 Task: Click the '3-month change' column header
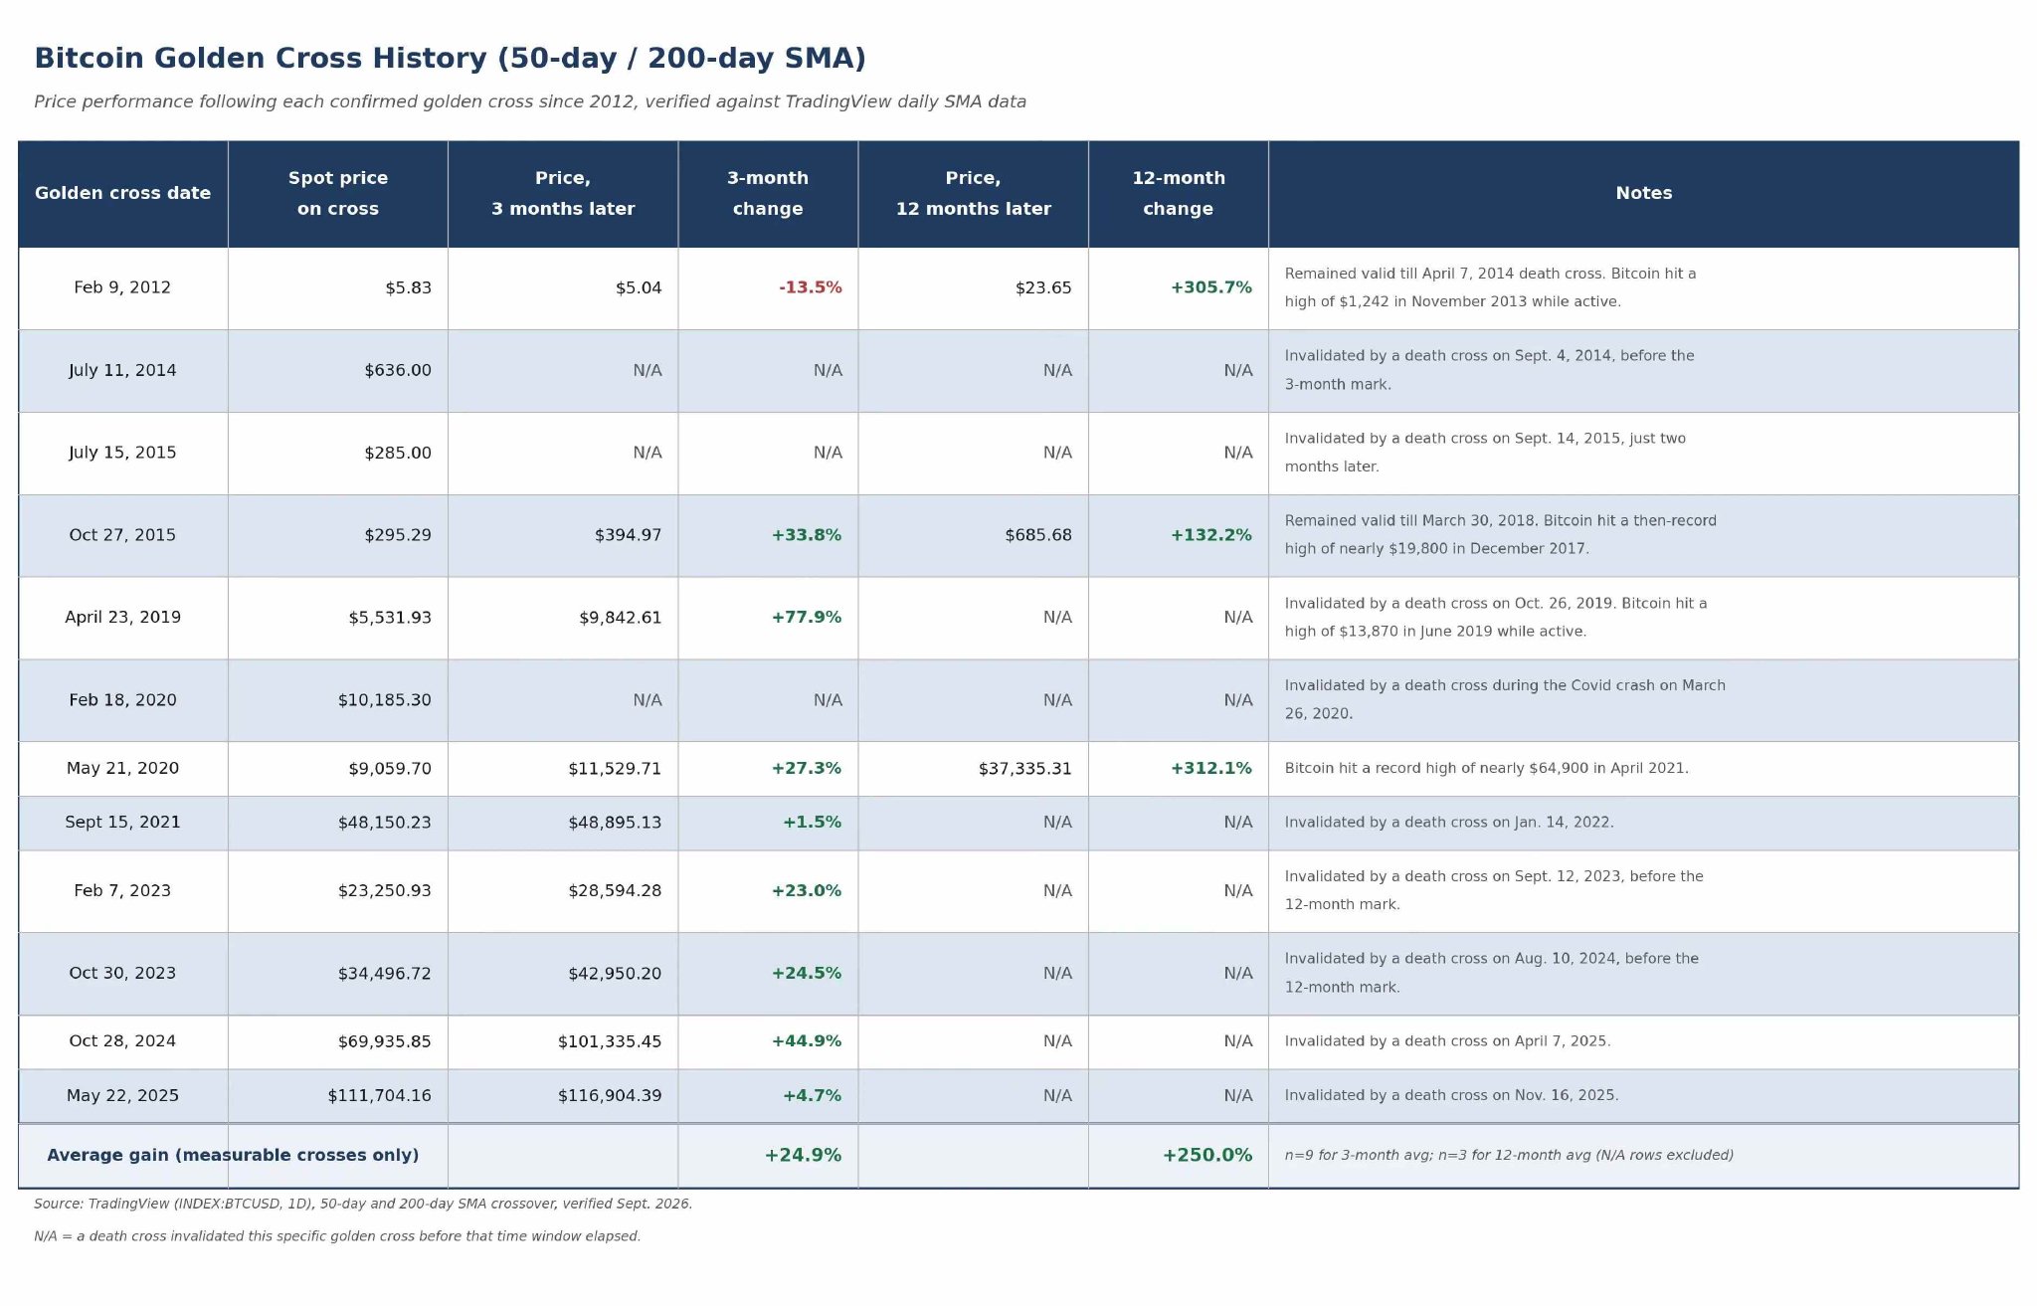click(768, 193)
